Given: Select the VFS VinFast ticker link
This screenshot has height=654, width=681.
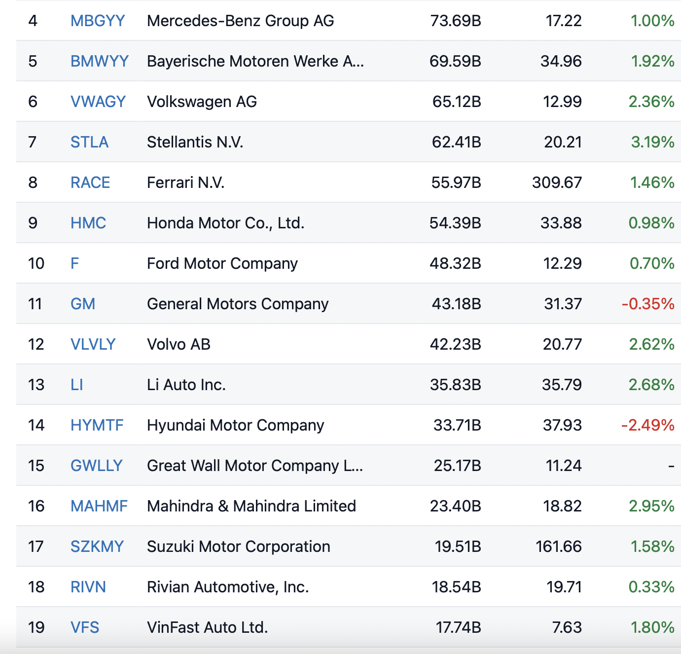Looking at the screenshot, I should (85, 627).
